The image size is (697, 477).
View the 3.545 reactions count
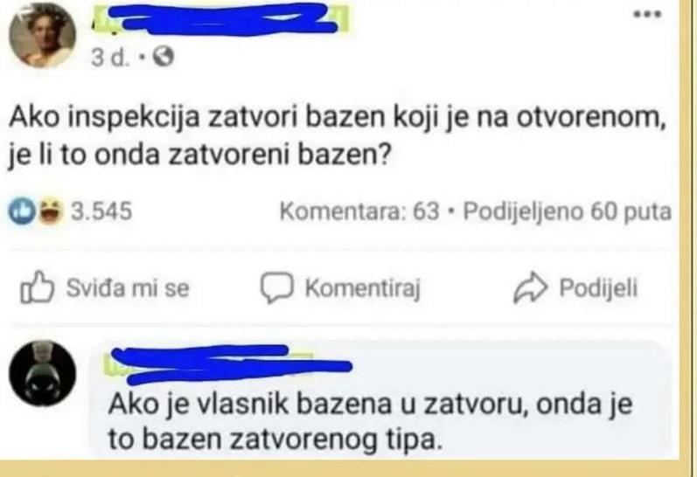point(101,211)
